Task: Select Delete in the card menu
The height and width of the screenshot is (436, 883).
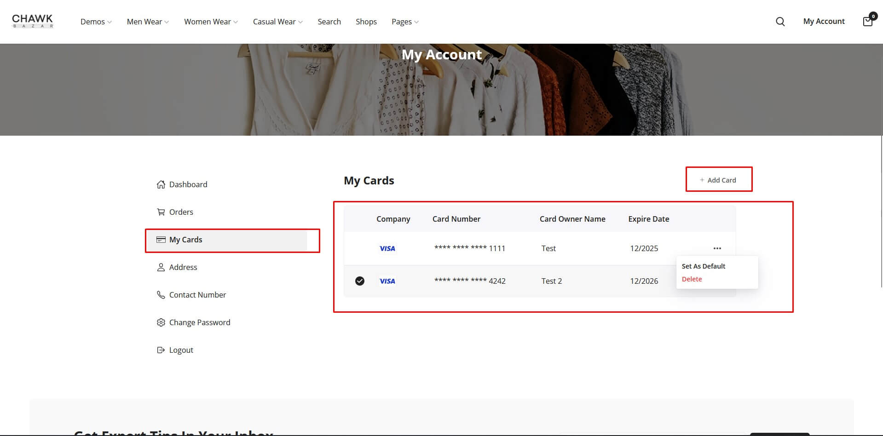Action: [x=692, y=279]
